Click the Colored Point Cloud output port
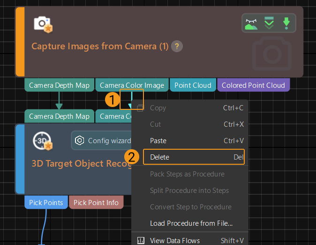The width and height of the screenshot is (316, 245). pyautogui.click(x=253, y=85)
